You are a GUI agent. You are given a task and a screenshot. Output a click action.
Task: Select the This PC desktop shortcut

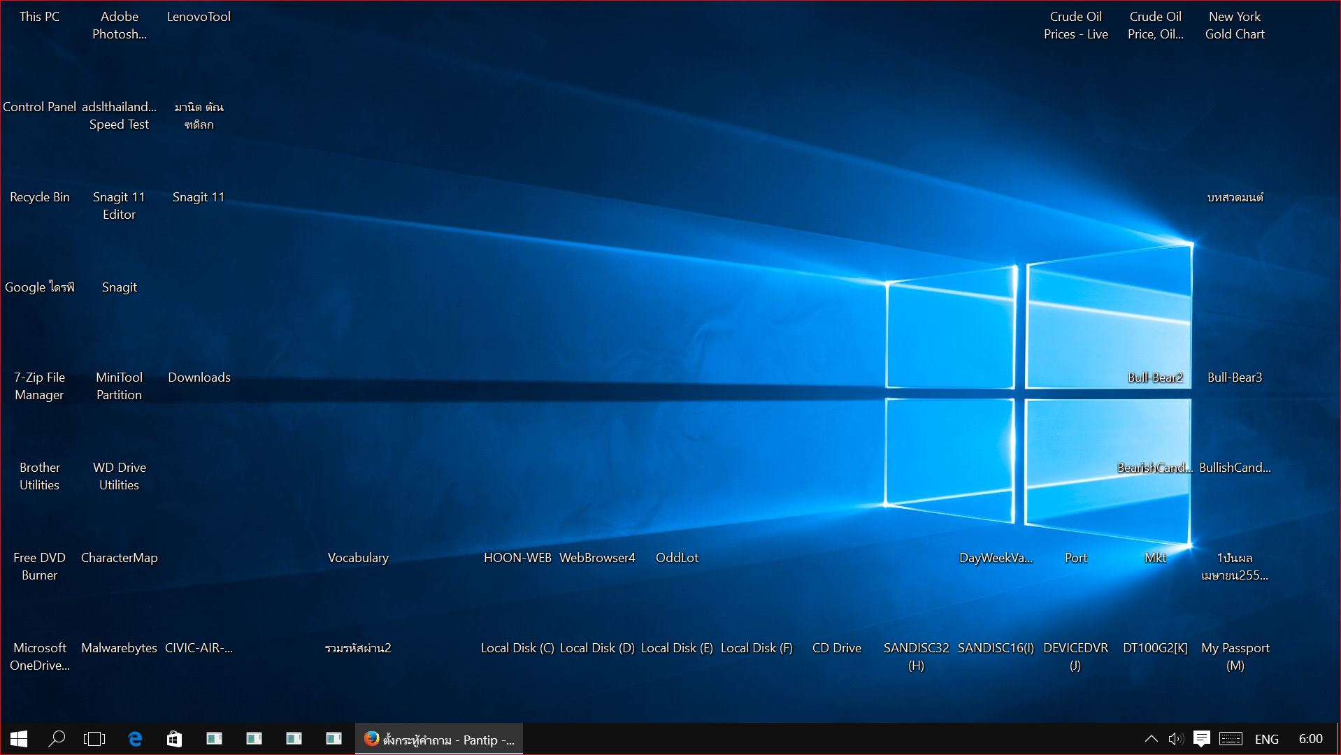pyautogui.click(x=40, y=17)
